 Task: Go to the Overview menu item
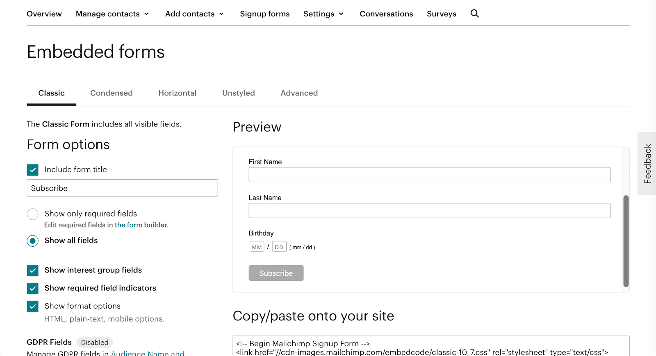pos(44,14)
